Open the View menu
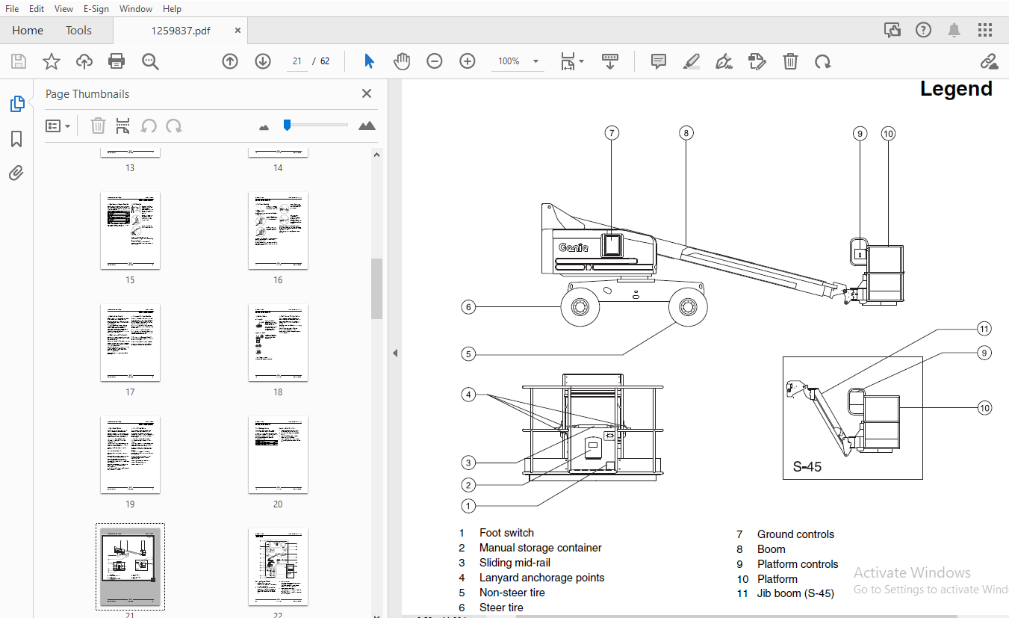 pyautogui.click(x=64, y=9)
